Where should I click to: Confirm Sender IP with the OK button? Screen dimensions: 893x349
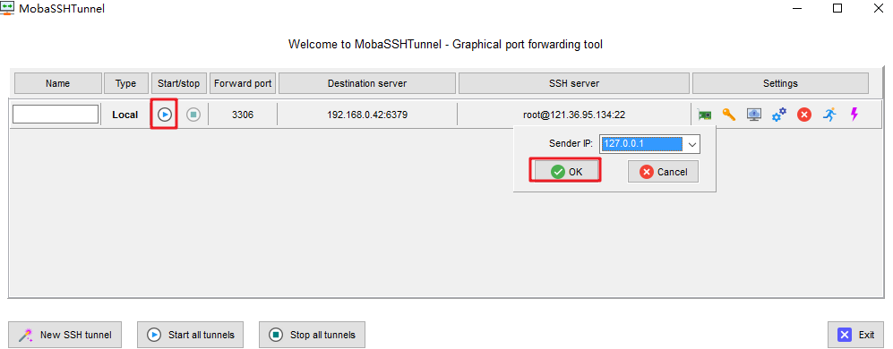click(x=567, y=172)
